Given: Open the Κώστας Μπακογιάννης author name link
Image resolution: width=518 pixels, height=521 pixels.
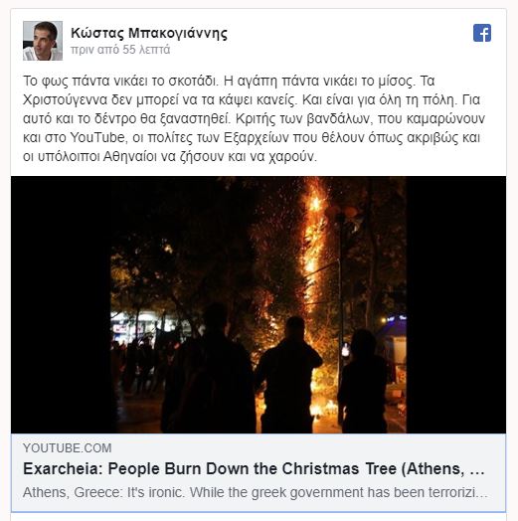Looking at the screenshot, I should [149, 33].
